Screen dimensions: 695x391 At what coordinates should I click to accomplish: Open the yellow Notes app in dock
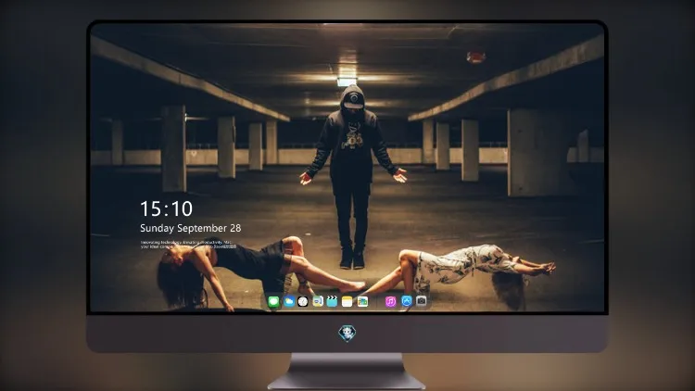[x=347, y=302]
